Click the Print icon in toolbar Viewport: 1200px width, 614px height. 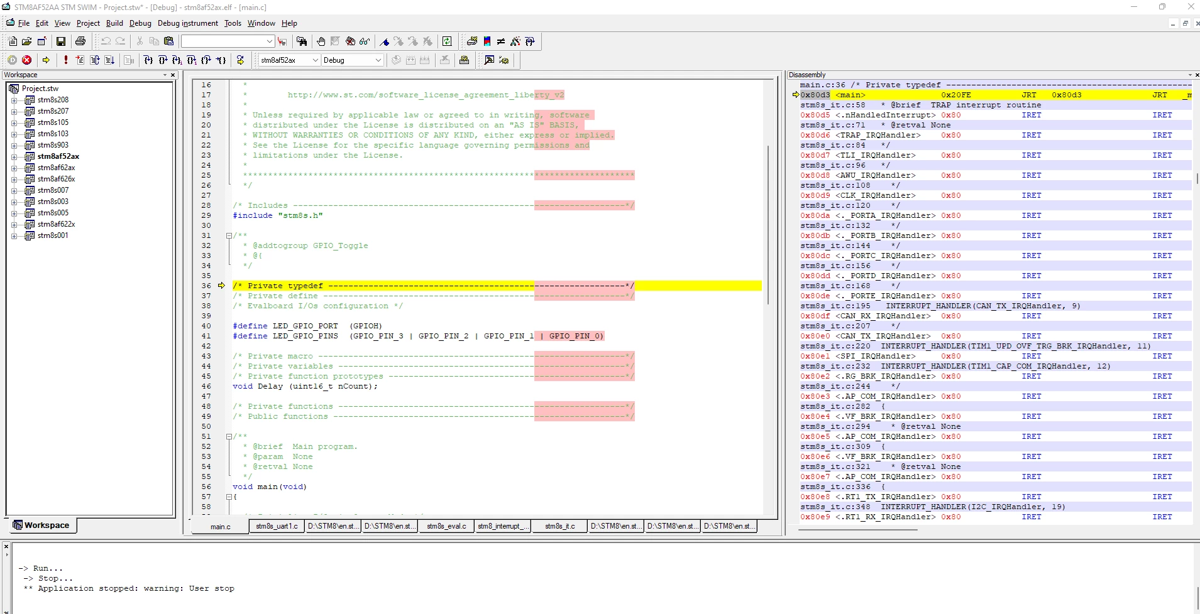click(80, 41)
